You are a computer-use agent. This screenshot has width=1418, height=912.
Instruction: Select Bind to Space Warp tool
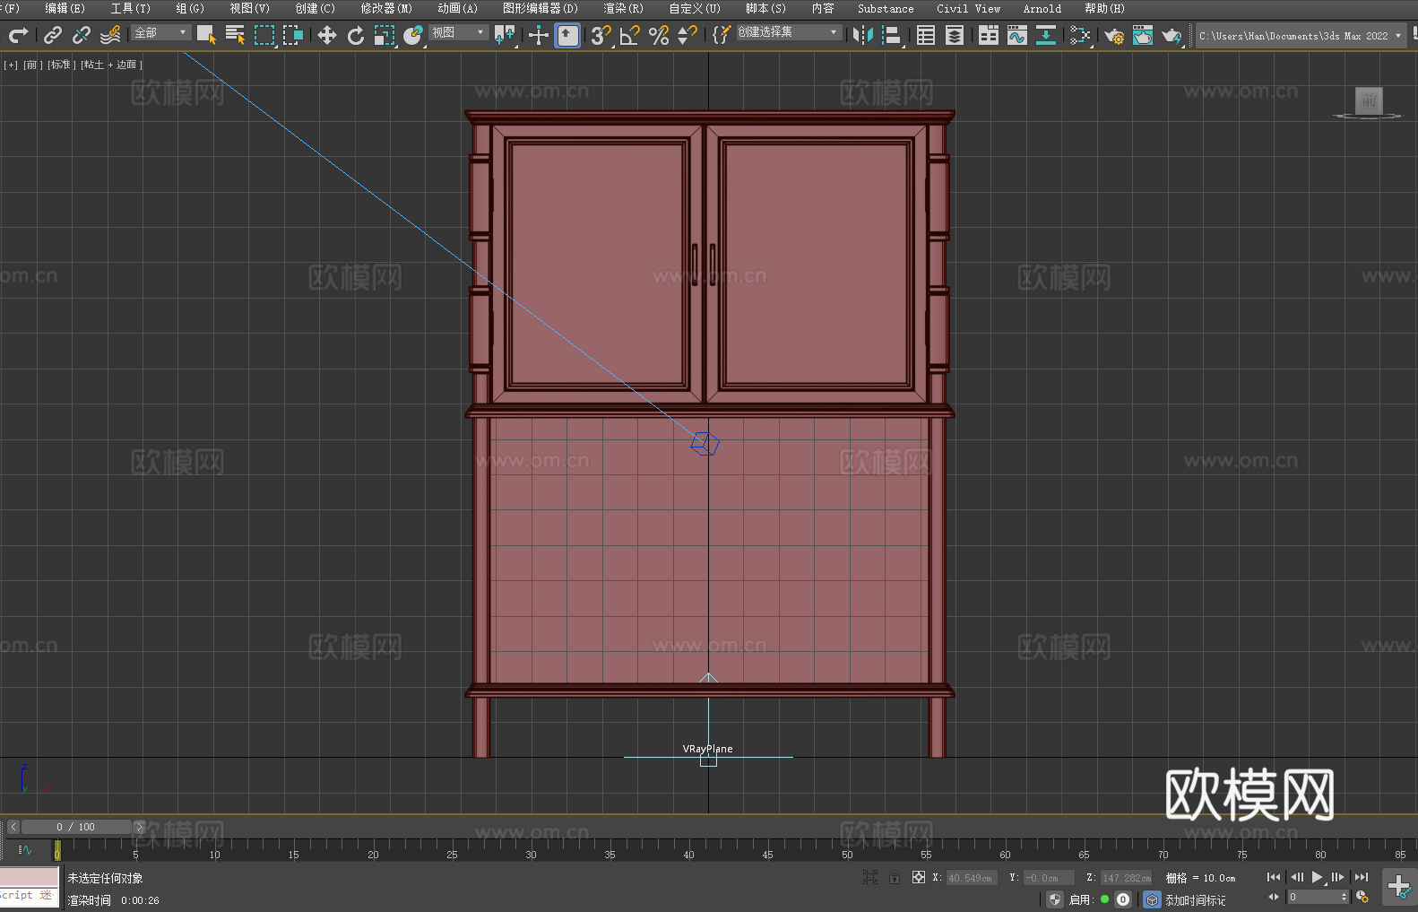[x=110, y=35]
